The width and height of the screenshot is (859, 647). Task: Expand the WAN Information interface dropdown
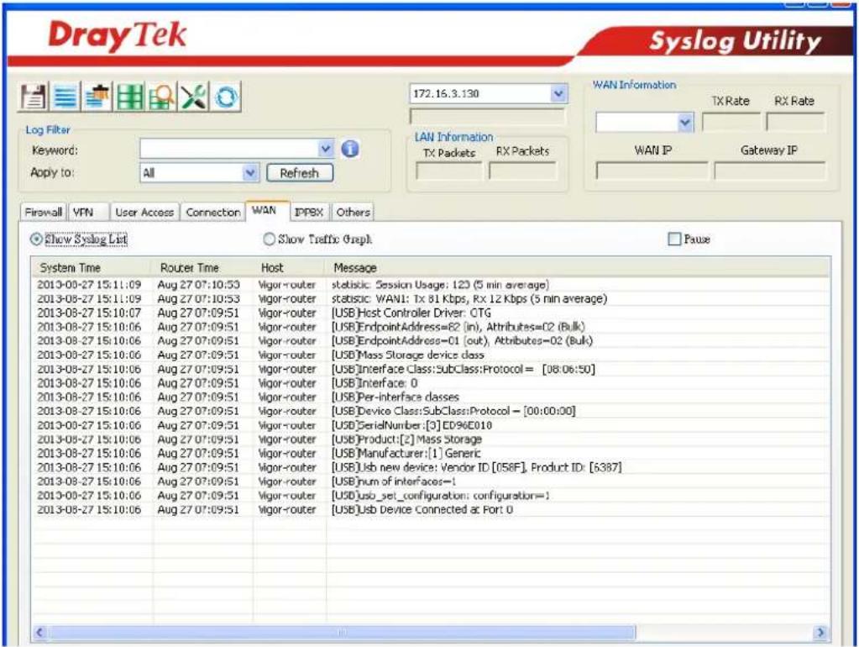(x=685, y=123)
